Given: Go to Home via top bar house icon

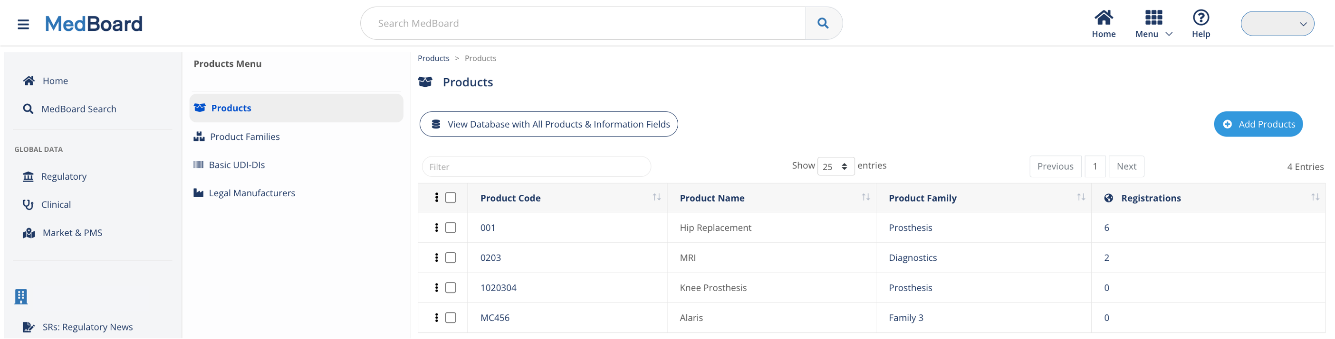Looking at the screenshot, I should click(1104, 18).
